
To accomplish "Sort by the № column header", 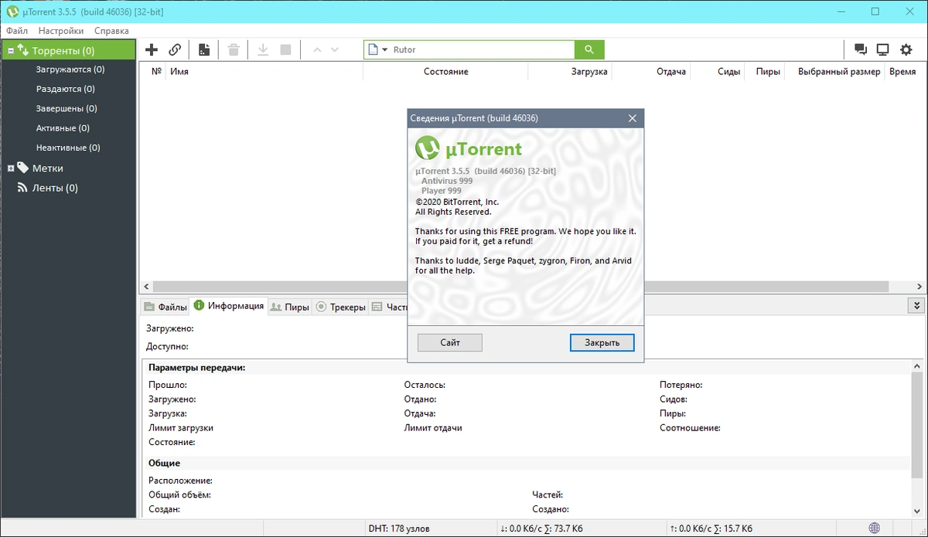I will [155, 71].
